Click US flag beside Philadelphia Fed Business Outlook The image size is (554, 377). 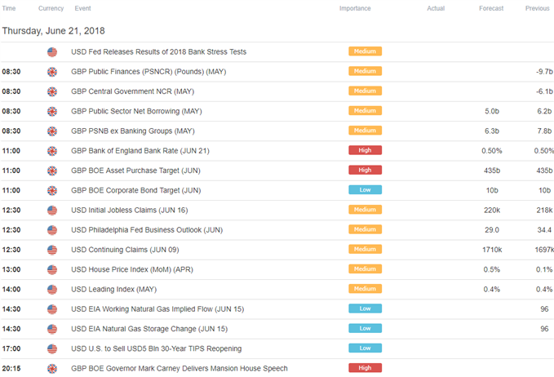[x=52, y=230]
